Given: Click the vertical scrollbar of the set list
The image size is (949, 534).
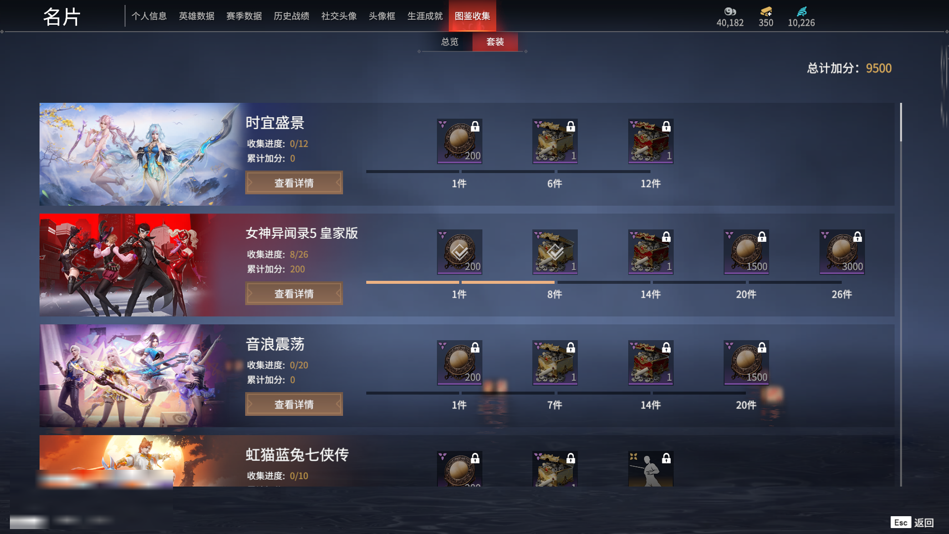Looking at the screenshot, I should pos(901,294).
